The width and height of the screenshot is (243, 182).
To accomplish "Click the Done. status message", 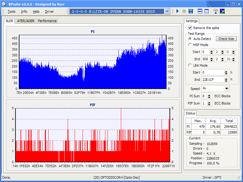I will click(x=6, y=177).
